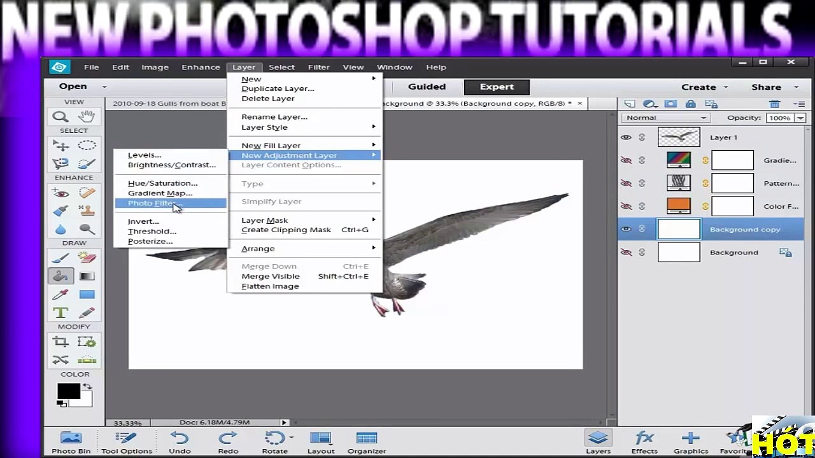815x458 pixels.
Task: Select the Type tool
Action: [x=60, y=312]
